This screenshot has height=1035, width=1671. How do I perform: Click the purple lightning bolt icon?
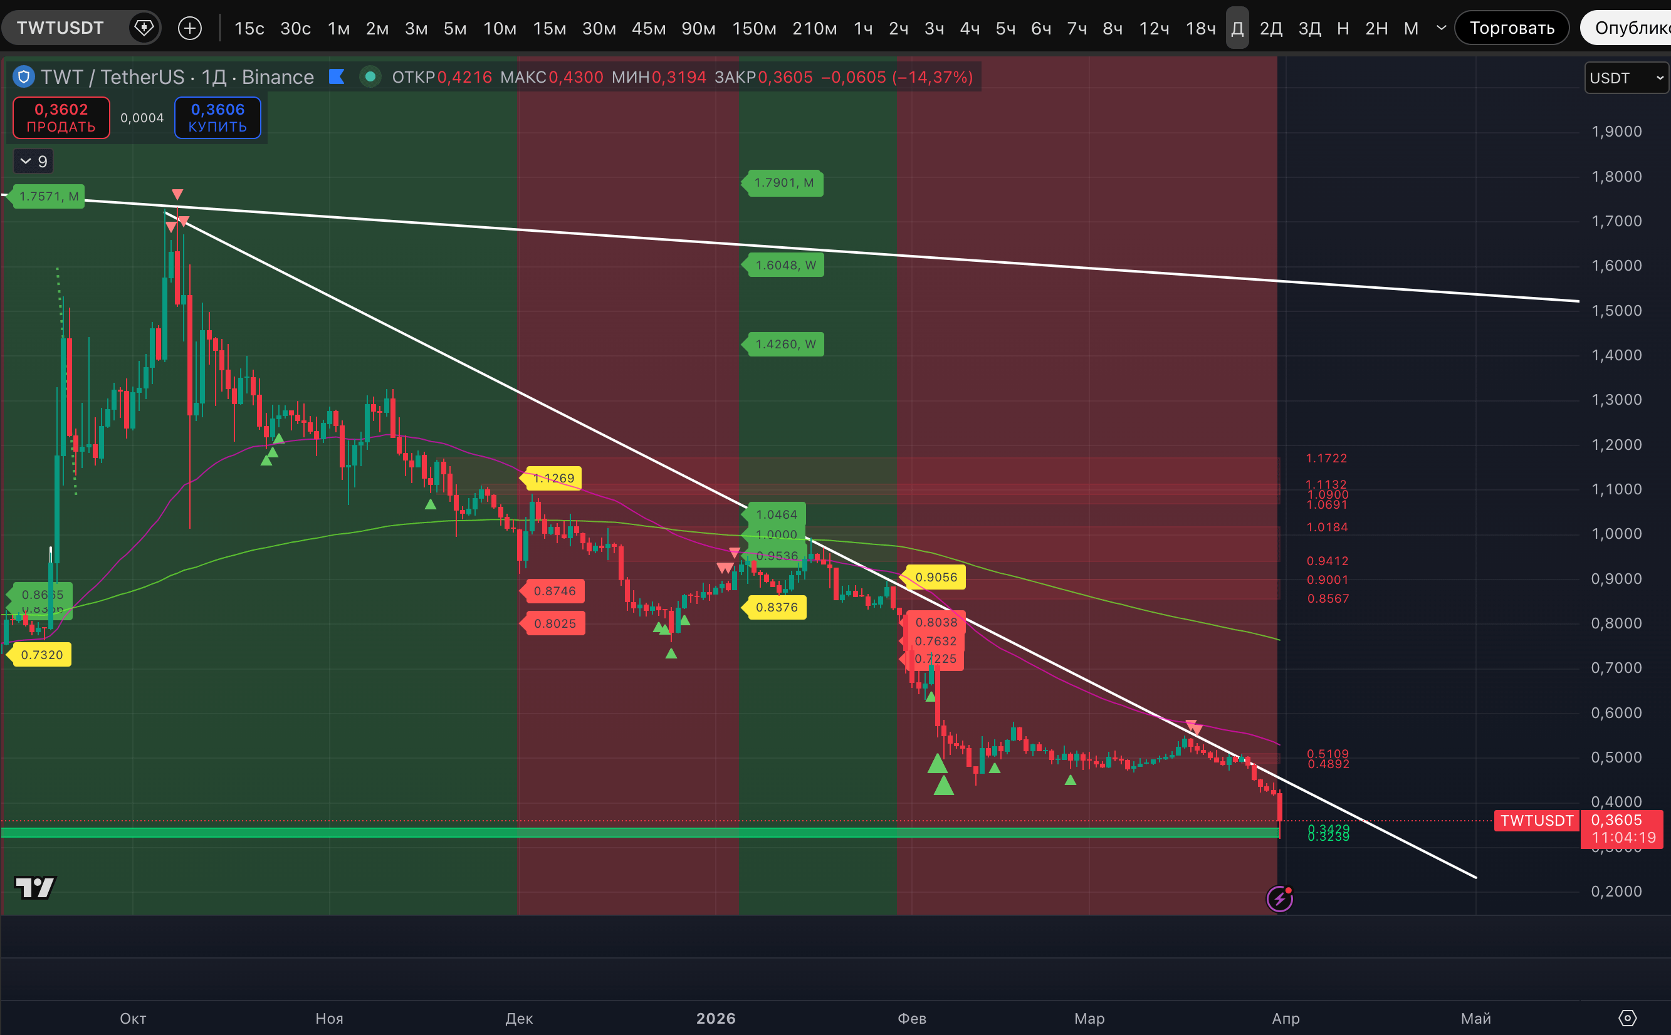[x=1279, y=899]
